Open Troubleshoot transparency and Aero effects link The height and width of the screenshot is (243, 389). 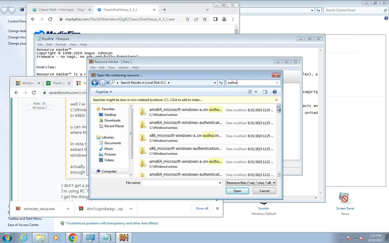112,223
